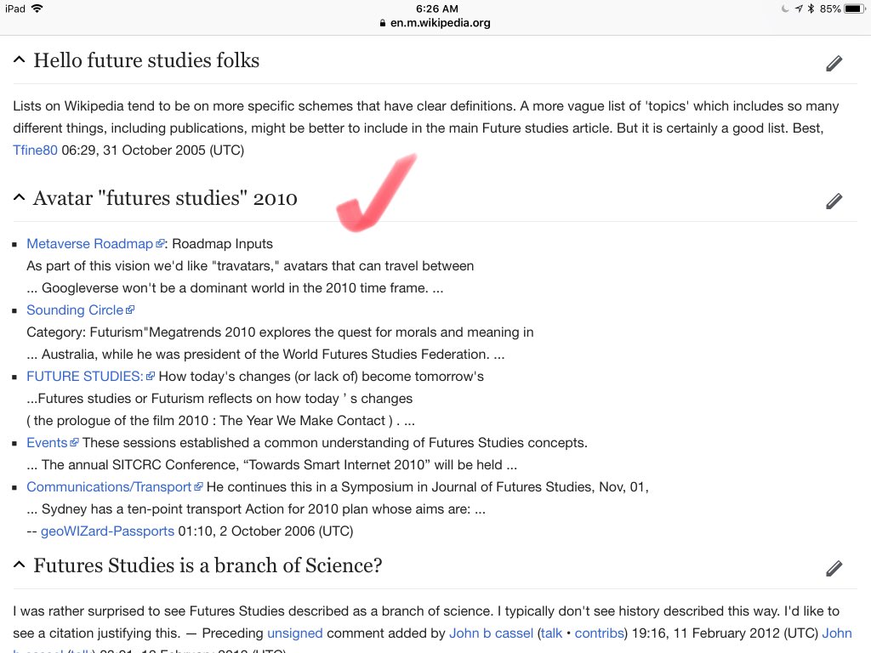The height and width of the screenshot is (653, 871).
Task: Tap the line about World Futures Studies Federation
Action: 265,355
